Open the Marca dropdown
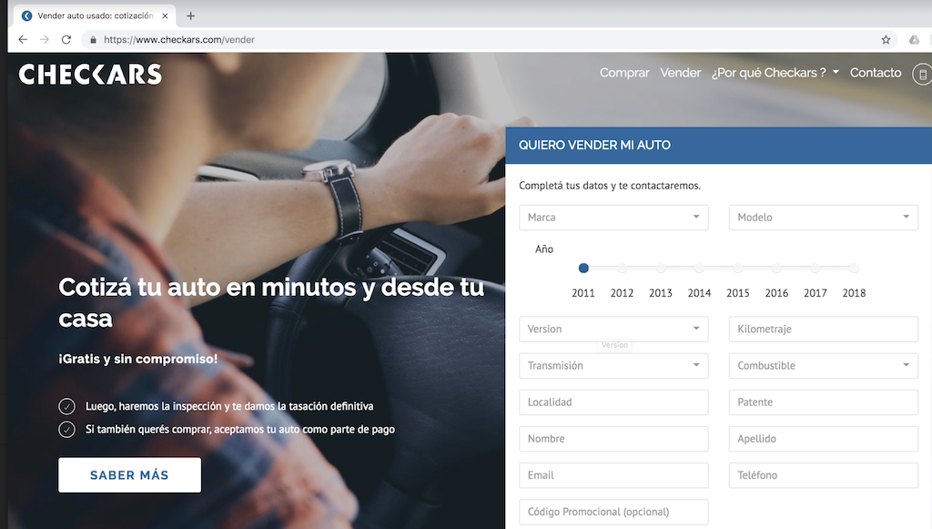The image size is (932, 529). point(613,218)
